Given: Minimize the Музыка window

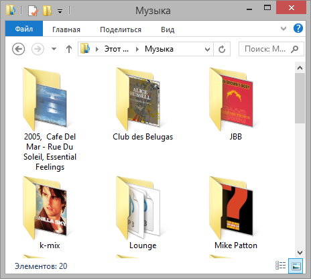Looking at the screenshot, I should click(249, 9).
